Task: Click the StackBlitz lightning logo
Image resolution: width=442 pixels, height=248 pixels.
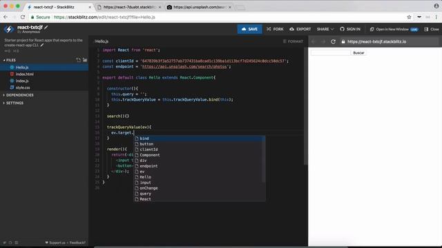Action: tap(8, 29)
